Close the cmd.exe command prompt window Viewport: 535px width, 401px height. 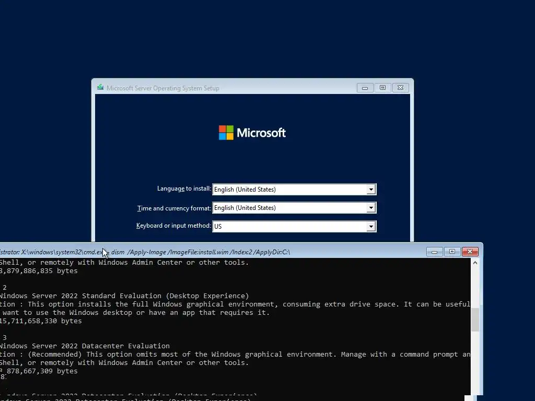coord(470,252)
